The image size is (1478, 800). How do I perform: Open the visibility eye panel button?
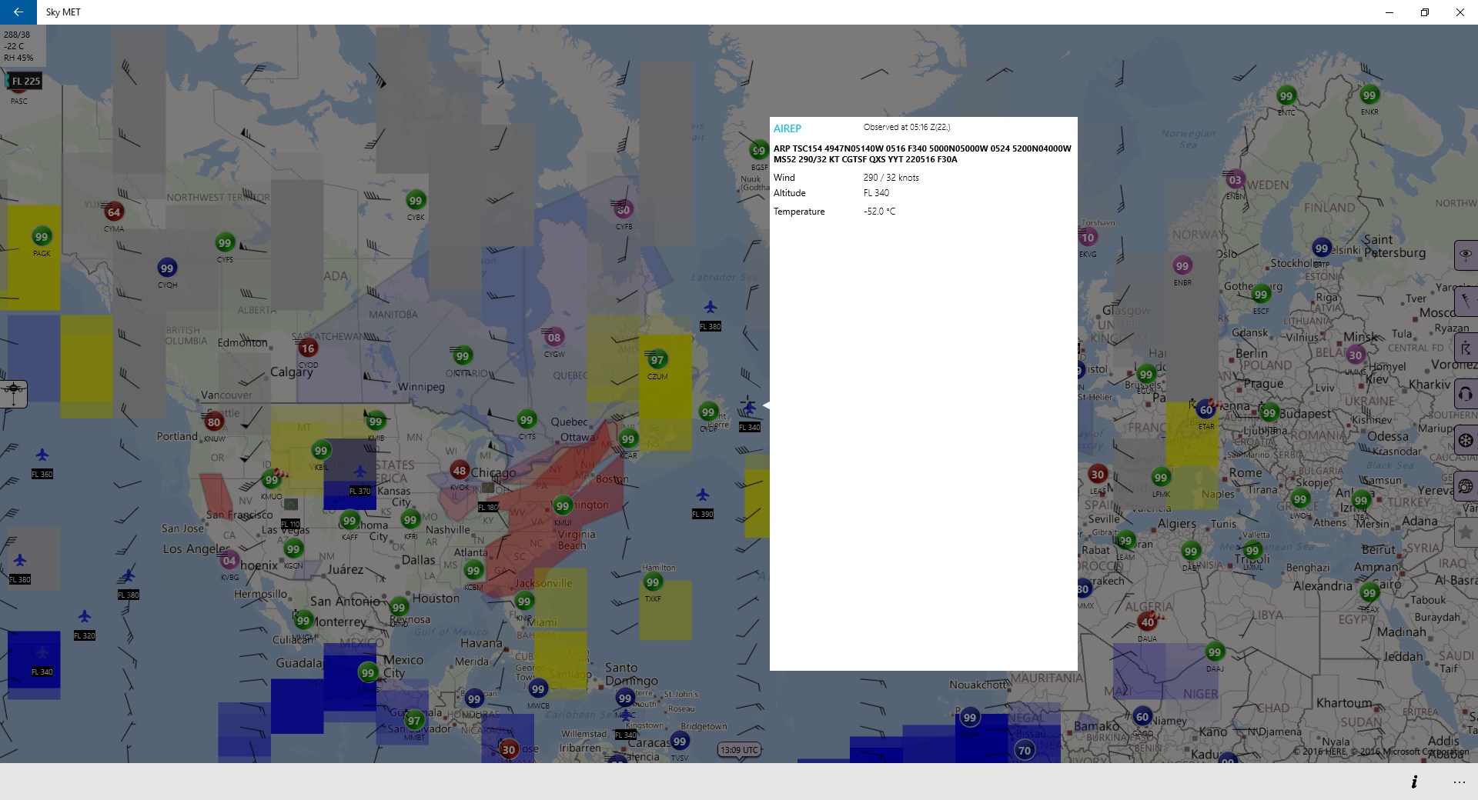pyautogui.click(x=1466, y=255)
